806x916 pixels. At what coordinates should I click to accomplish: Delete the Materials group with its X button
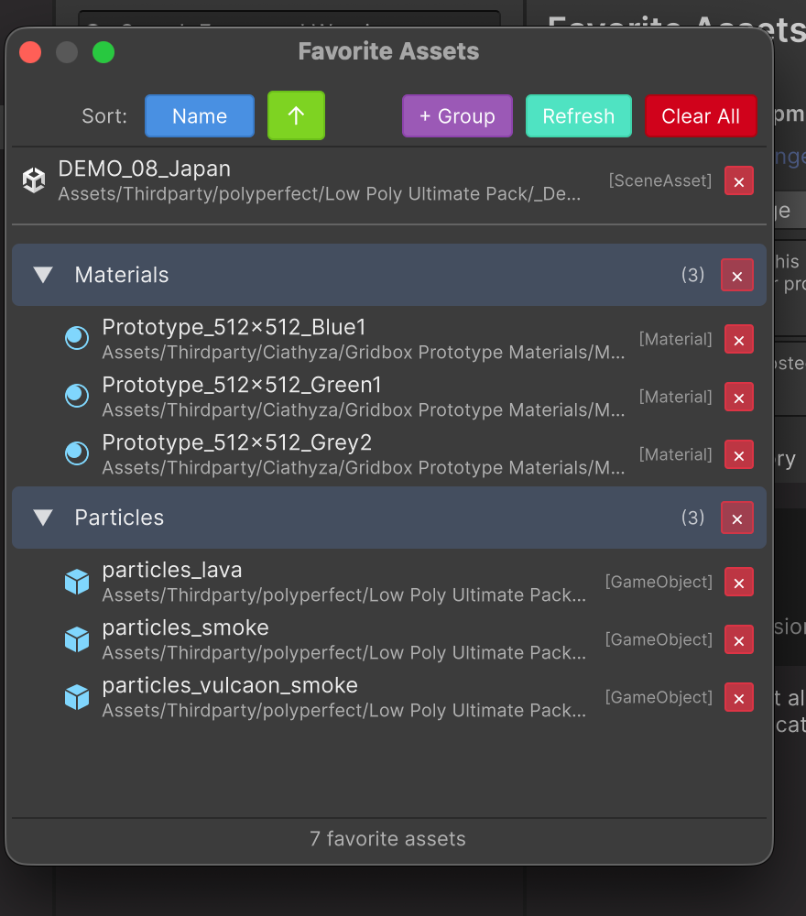click(737, 275)
